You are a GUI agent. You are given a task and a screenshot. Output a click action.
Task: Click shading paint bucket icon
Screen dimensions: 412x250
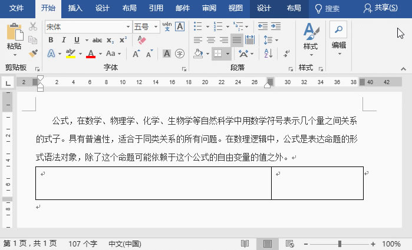pyautogui.click(x=199, y=54)
